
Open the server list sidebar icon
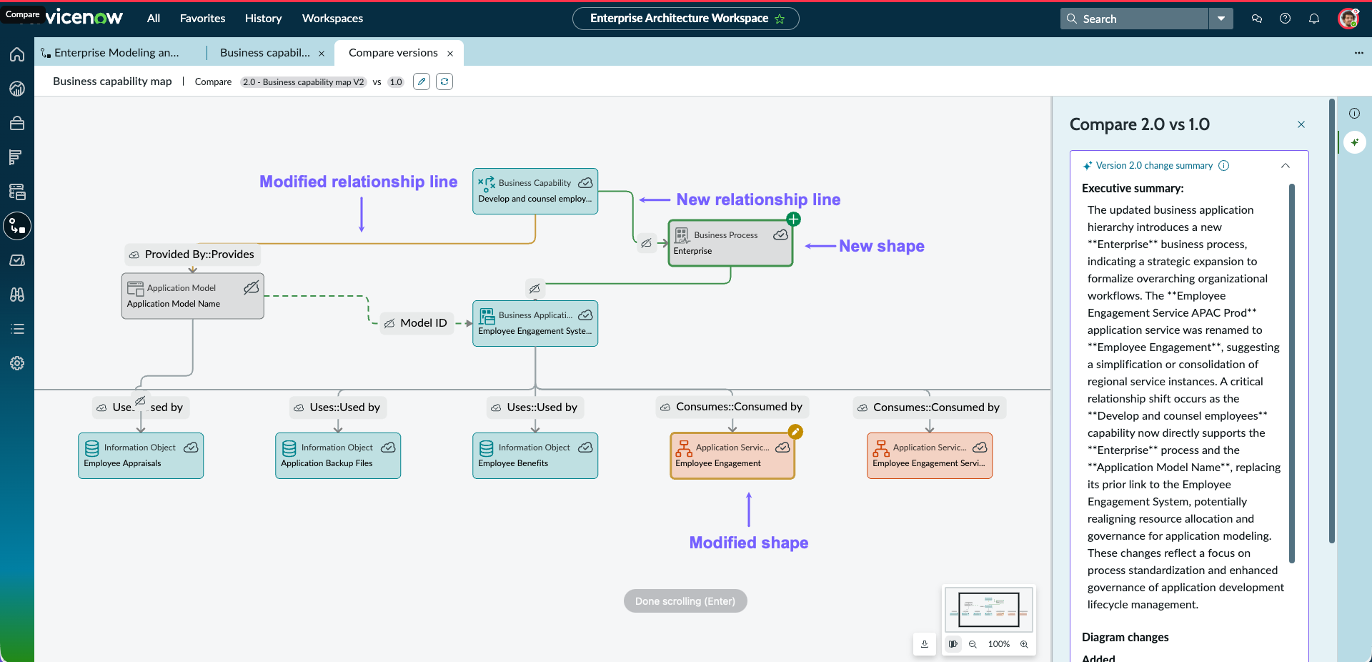point(17,192)
